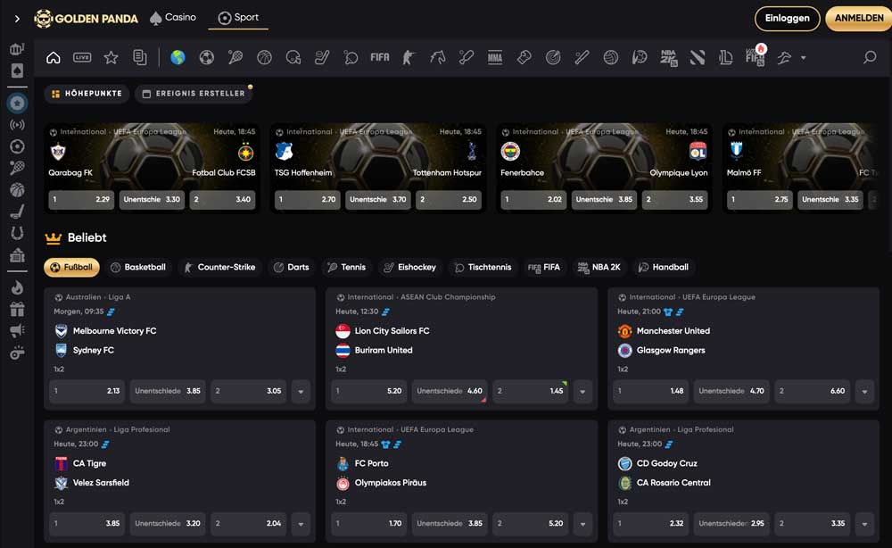Expand more markets for Manchester United match
Image resolution: width=892 pixels, height=548 pixels.
[864, 391]
